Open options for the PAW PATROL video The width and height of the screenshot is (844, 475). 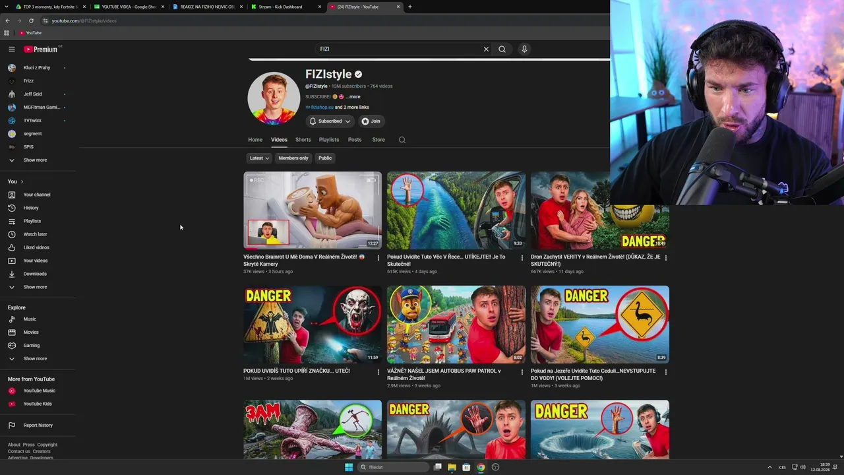coord(522,372)
